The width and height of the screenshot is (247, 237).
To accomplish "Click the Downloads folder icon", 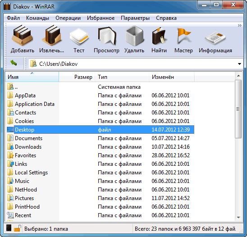I will tap(10, 146).
